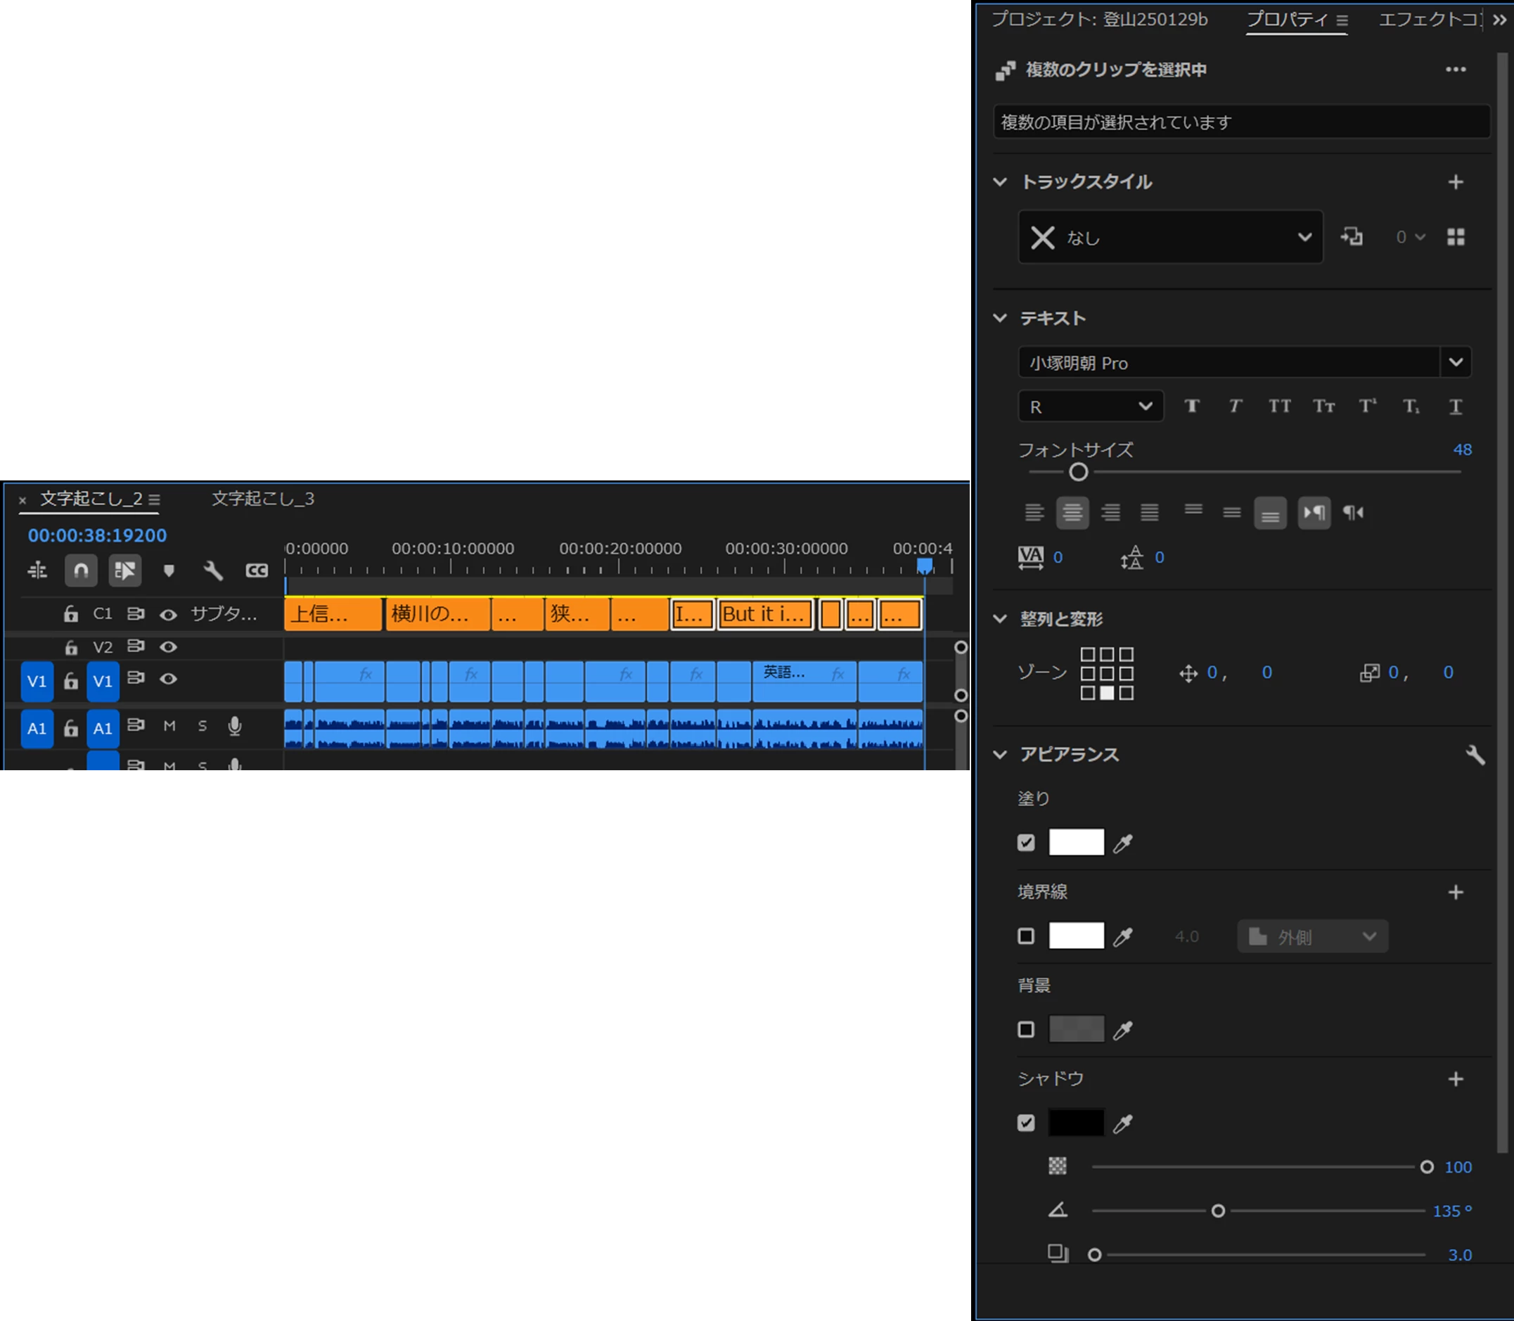This screenshot has width=1514, height=1321.
Task: Enable the stroke (境界線) checkbox
Action: [x=1025, y=936]
